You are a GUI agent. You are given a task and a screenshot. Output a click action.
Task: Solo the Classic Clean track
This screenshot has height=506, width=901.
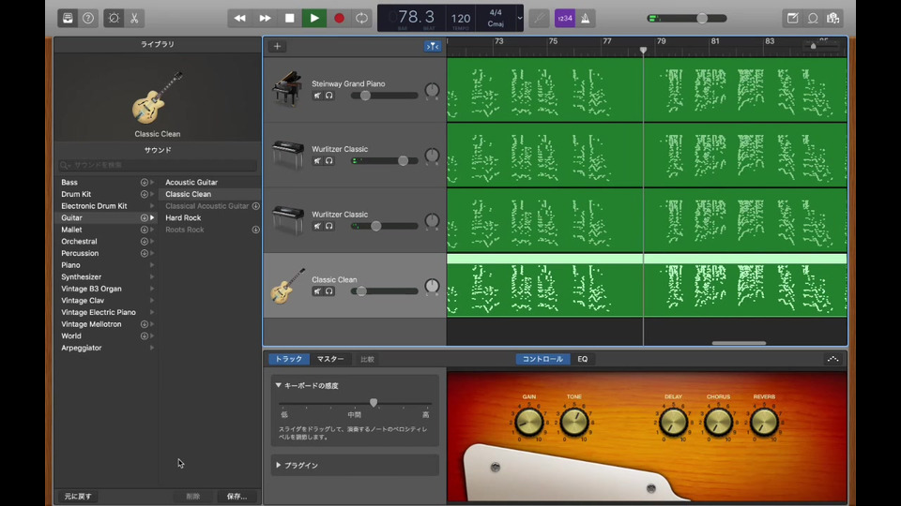[329, 291]
